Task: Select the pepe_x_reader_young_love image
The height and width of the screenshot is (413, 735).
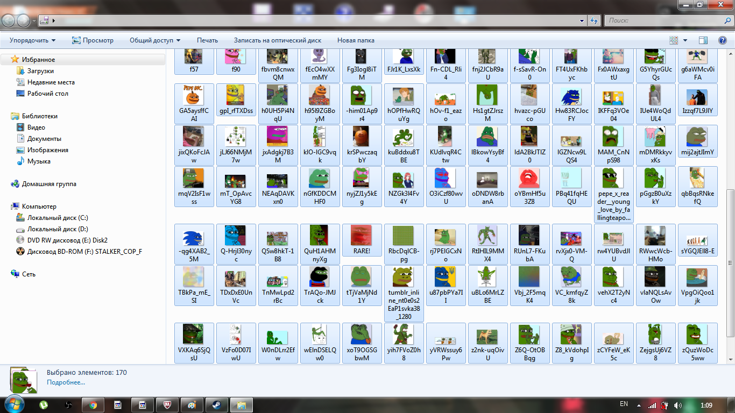Action: pyautogui.click(x=613, y=195)
